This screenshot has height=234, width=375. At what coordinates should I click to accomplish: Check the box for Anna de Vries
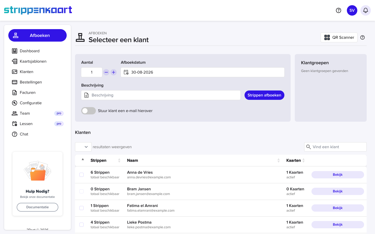(82, 175)
